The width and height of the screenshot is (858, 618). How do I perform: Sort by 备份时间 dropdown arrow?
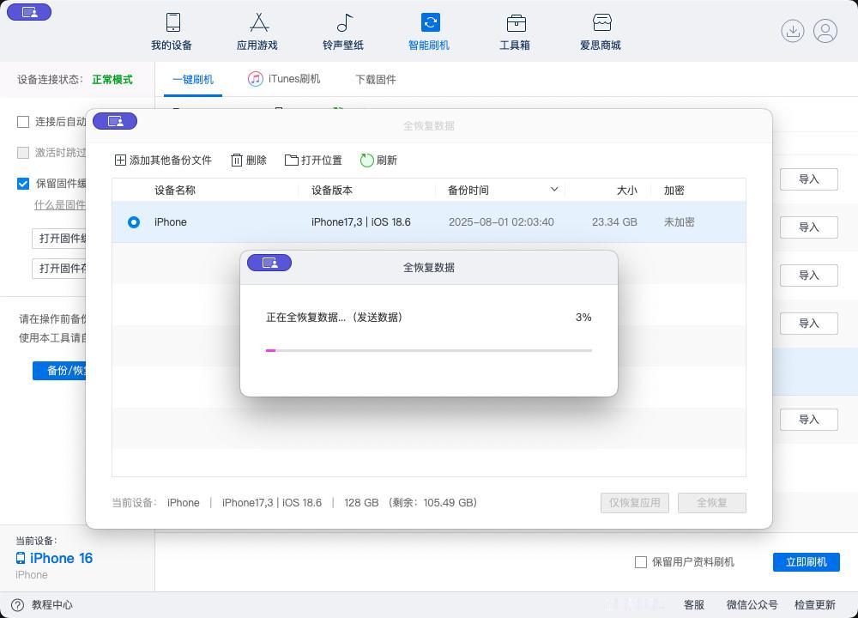(x=554, y=190)
